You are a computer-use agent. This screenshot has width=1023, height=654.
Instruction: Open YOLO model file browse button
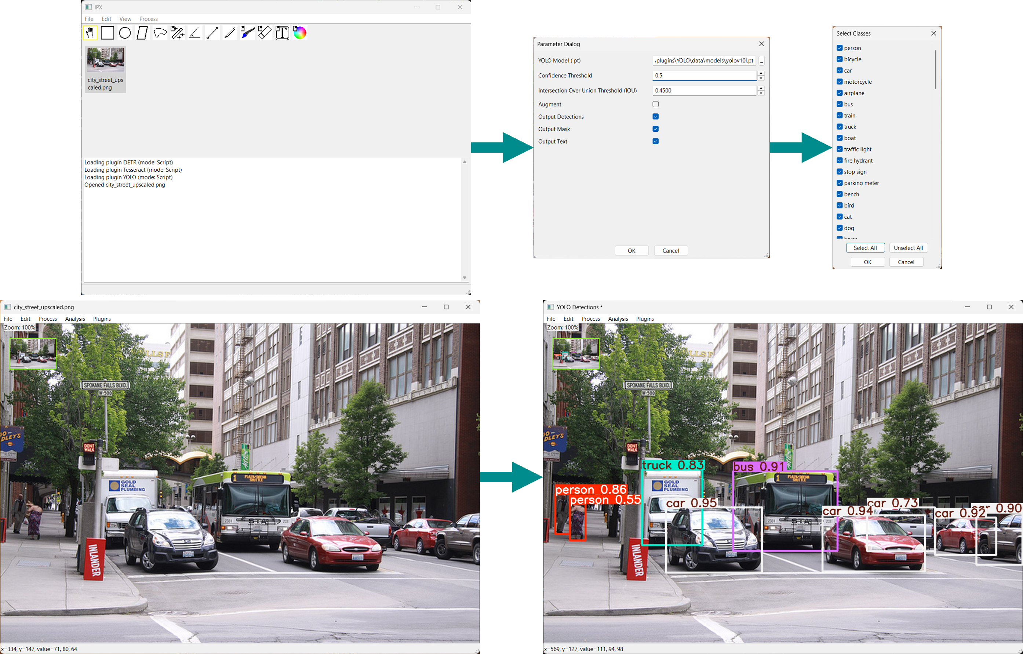click(761, 61)
